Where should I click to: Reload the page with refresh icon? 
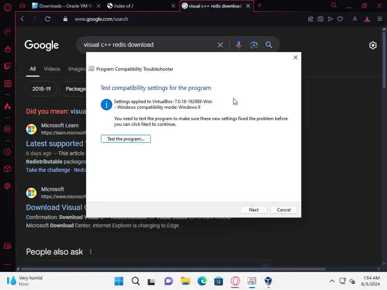click(x=47, y=19)
